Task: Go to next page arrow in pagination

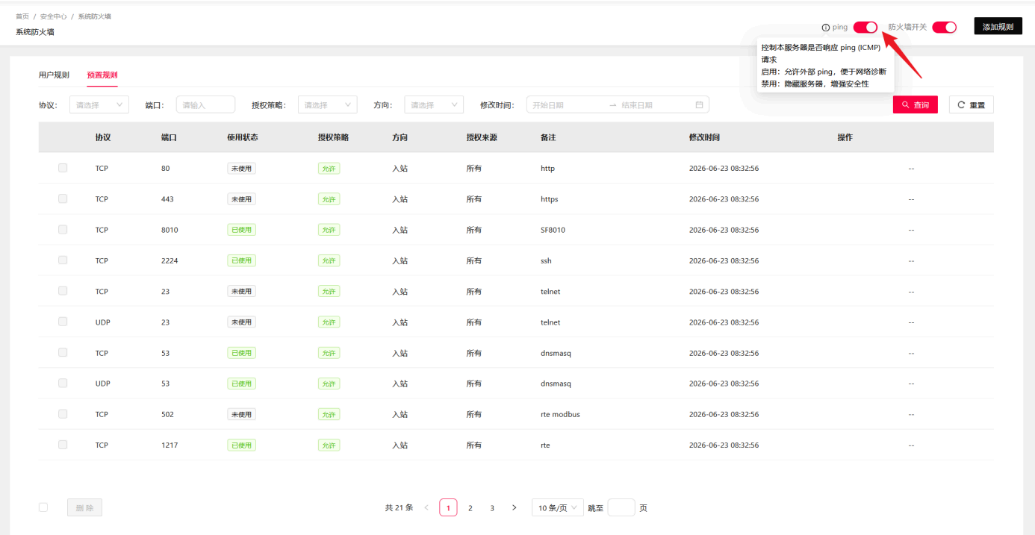Action: coord(514,508)
